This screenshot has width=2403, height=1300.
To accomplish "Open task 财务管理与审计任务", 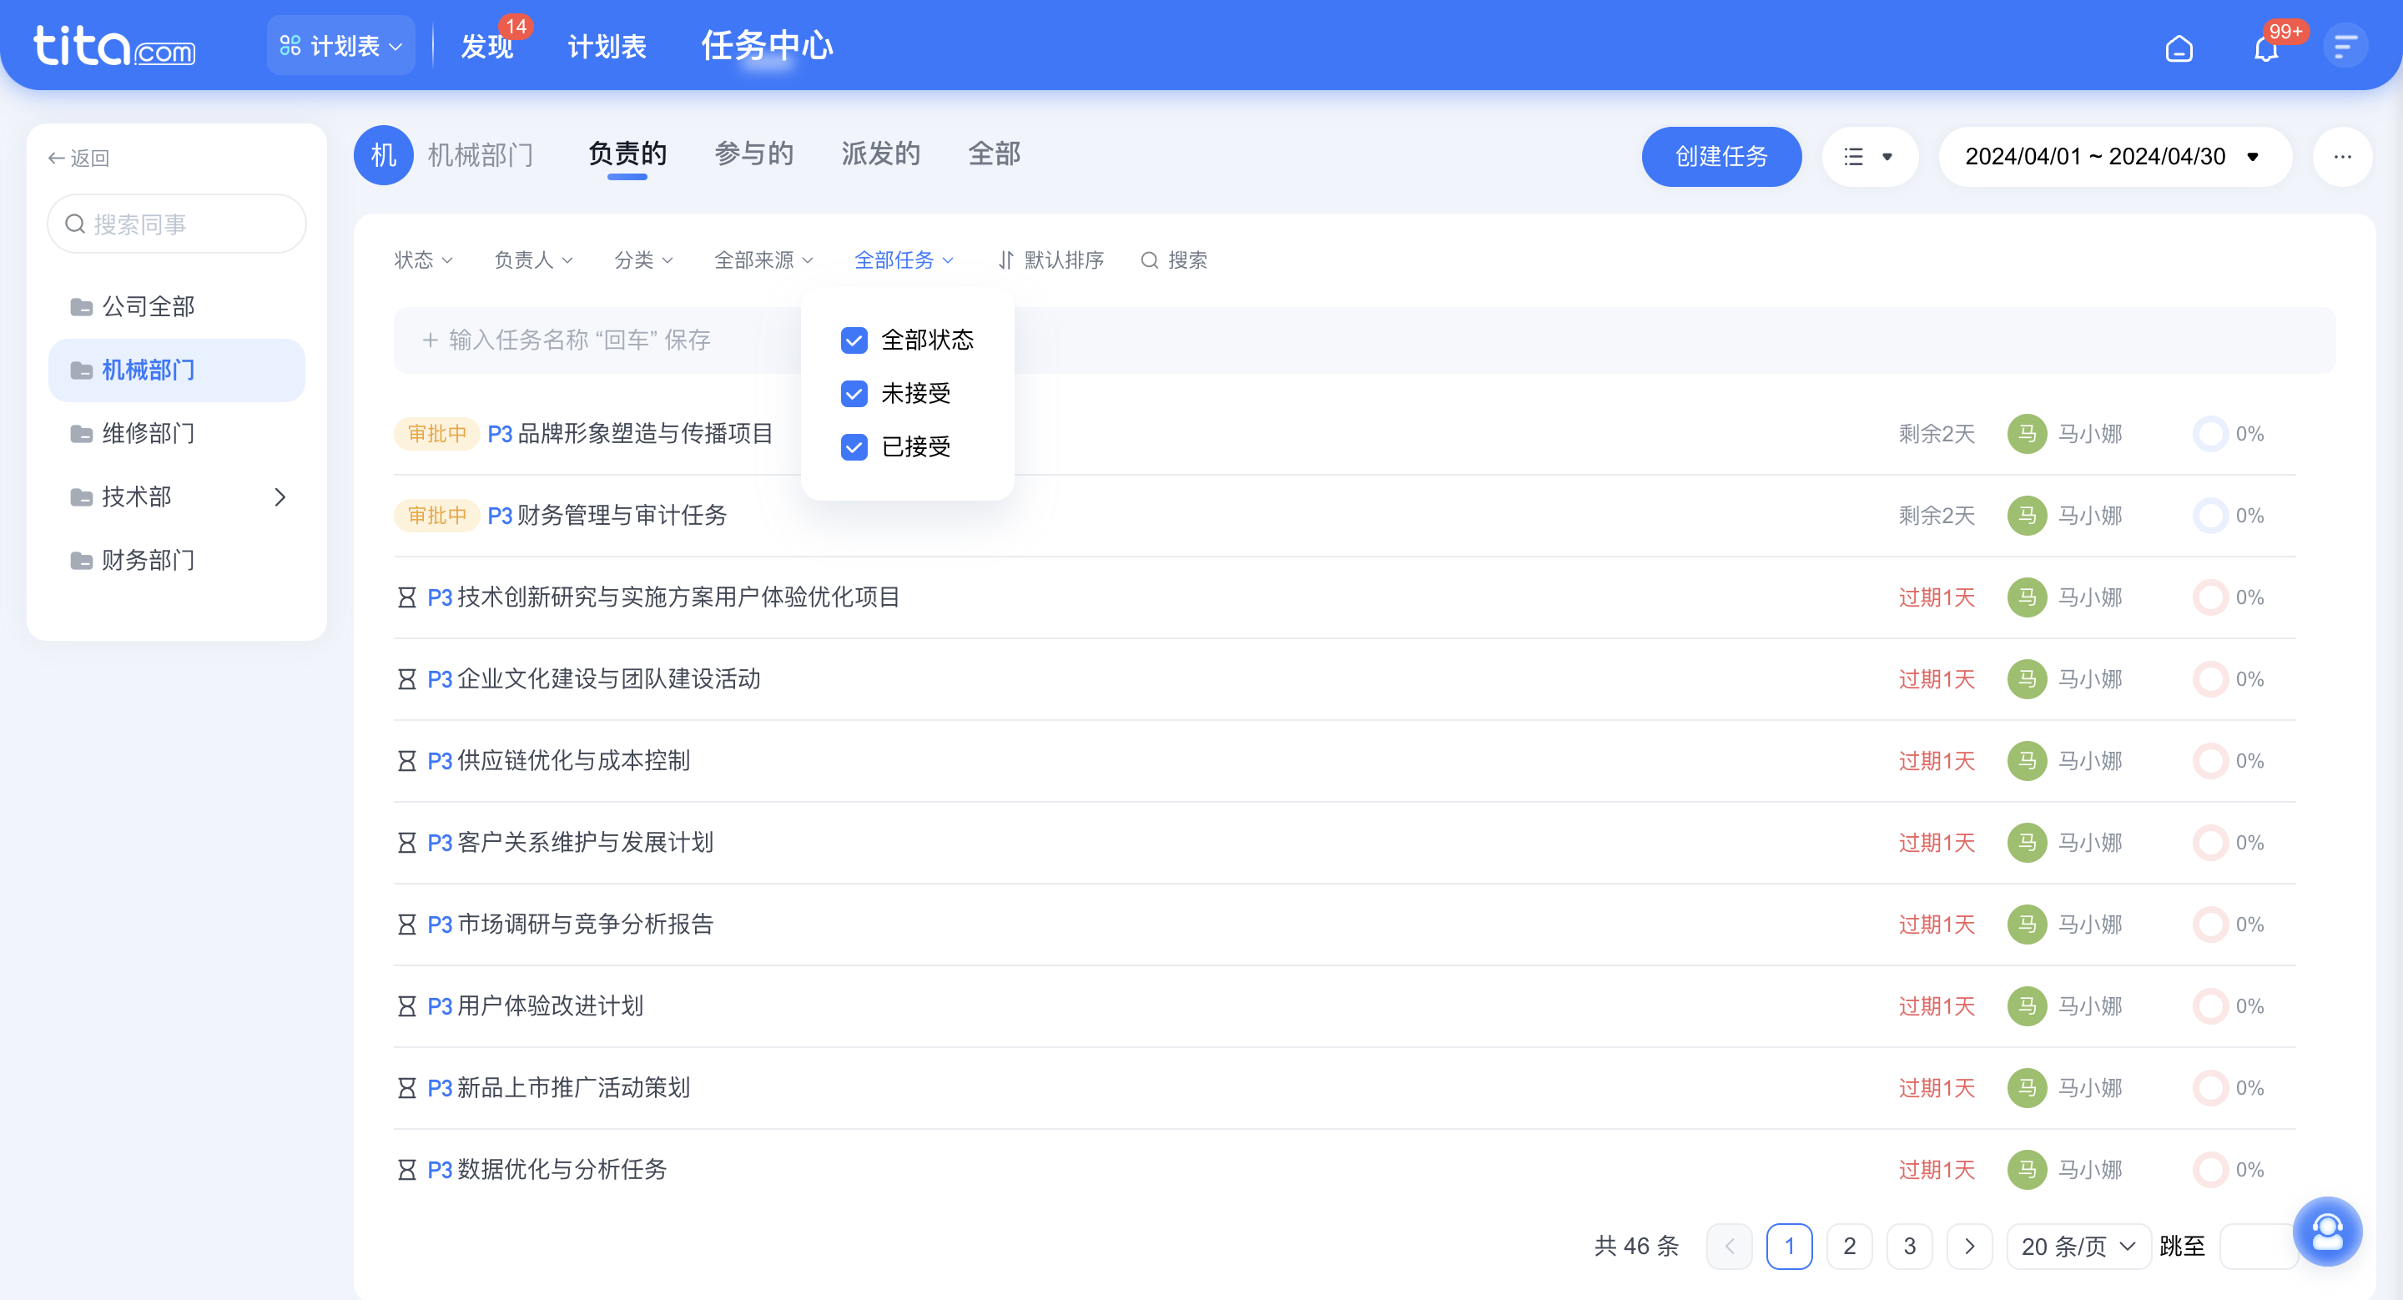I will pos(622,516).
